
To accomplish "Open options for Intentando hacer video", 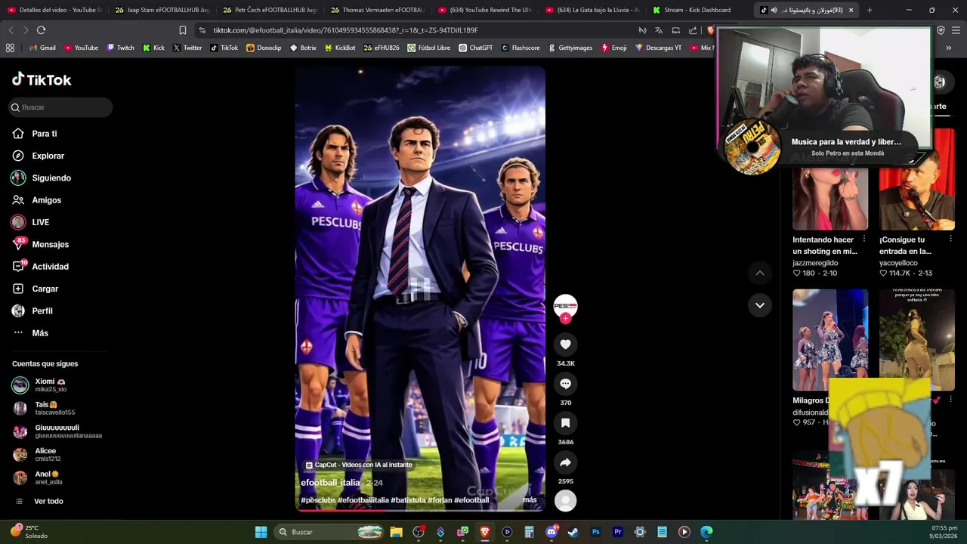I will [864, 239].
